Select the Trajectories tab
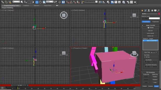 pos(155,22)
